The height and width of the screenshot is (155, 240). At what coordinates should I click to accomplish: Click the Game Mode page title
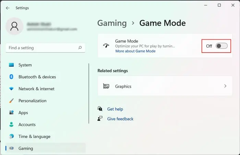click(163, 23)
